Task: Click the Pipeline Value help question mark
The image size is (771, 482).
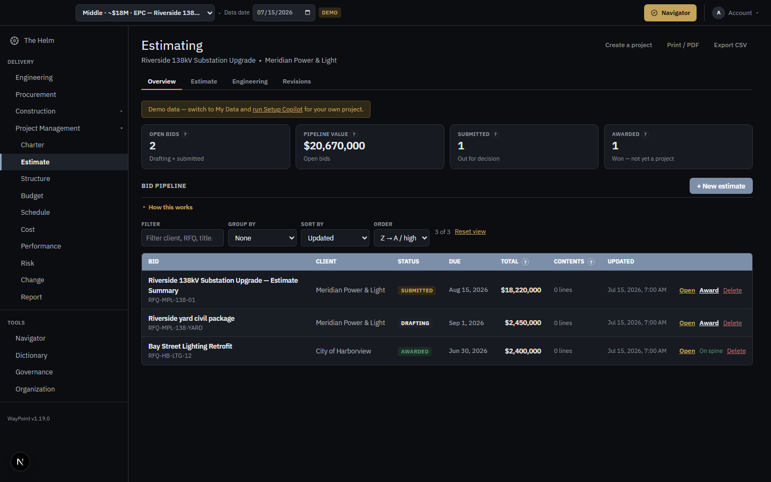Action: (354, 134)
